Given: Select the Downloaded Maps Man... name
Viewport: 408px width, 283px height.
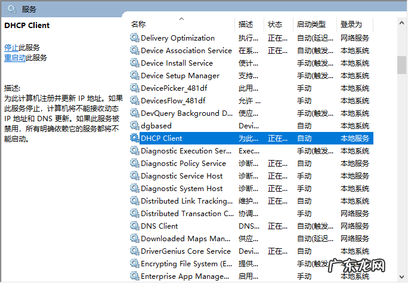Looking at the screenshot, I should (x=186, y=238).
